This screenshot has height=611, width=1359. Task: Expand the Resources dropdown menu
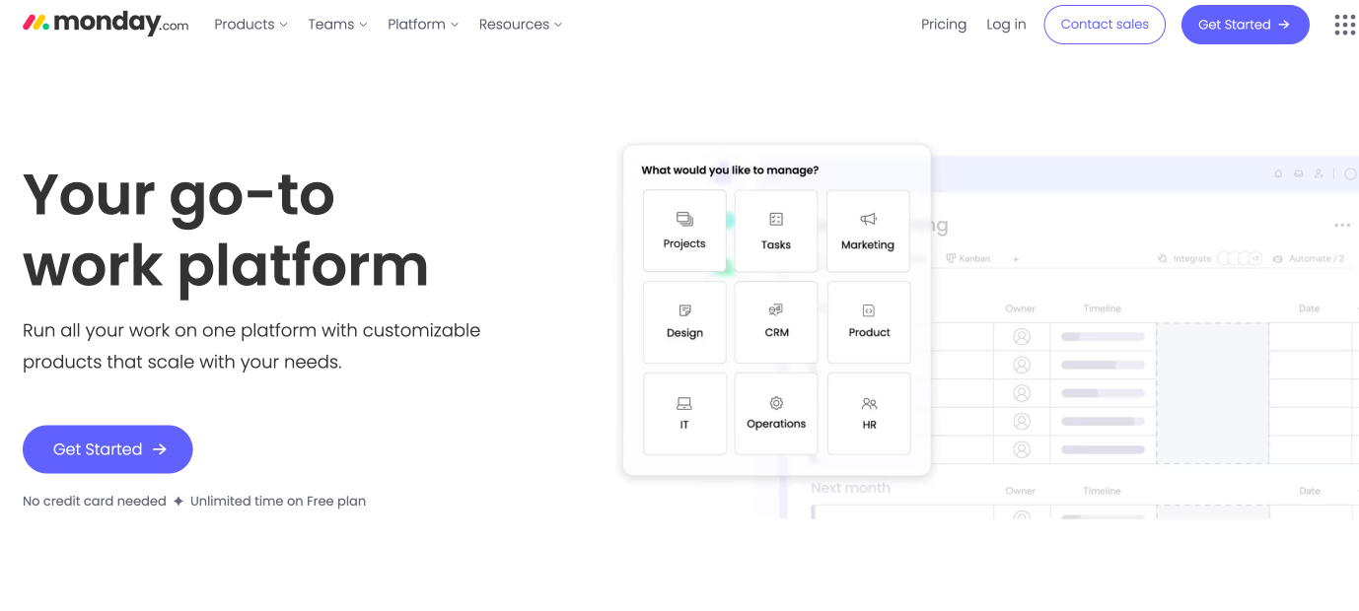tap(521, 25)
